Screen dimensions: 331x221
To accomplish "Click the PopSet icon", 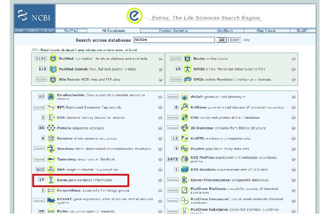I will [184, 149].
